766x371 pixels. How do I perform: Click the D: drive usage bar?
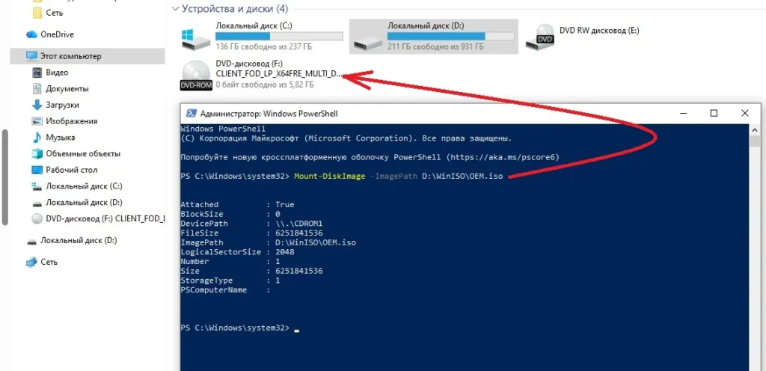point(451,36)
